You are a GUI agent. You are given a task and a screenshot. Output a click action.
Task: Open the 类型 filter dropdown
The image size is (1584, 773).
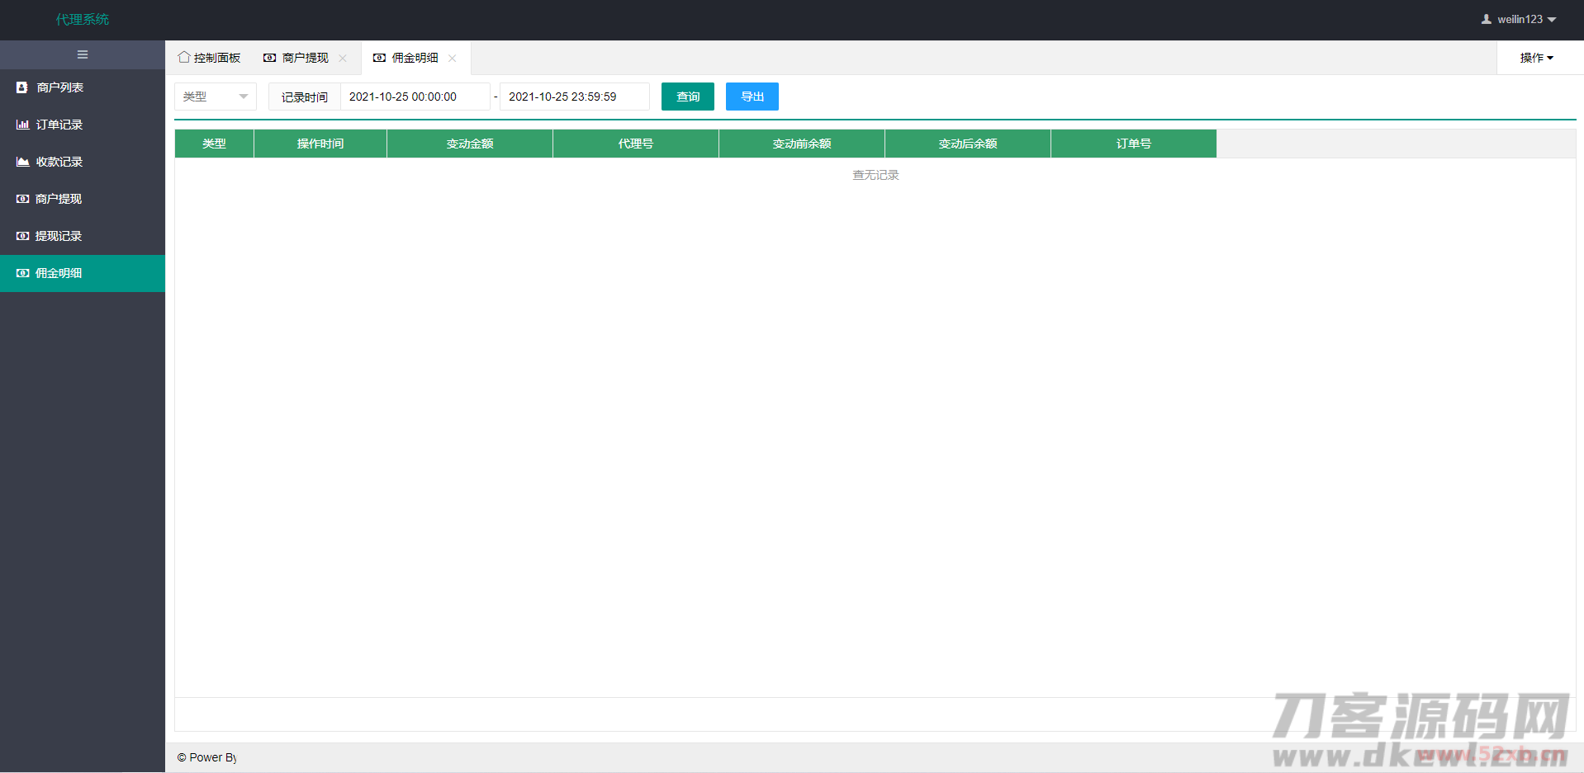click(216, 97)
